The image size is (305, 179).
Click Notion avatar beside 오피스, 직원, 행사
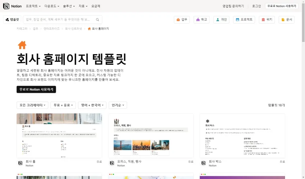(x=112, y=163)
